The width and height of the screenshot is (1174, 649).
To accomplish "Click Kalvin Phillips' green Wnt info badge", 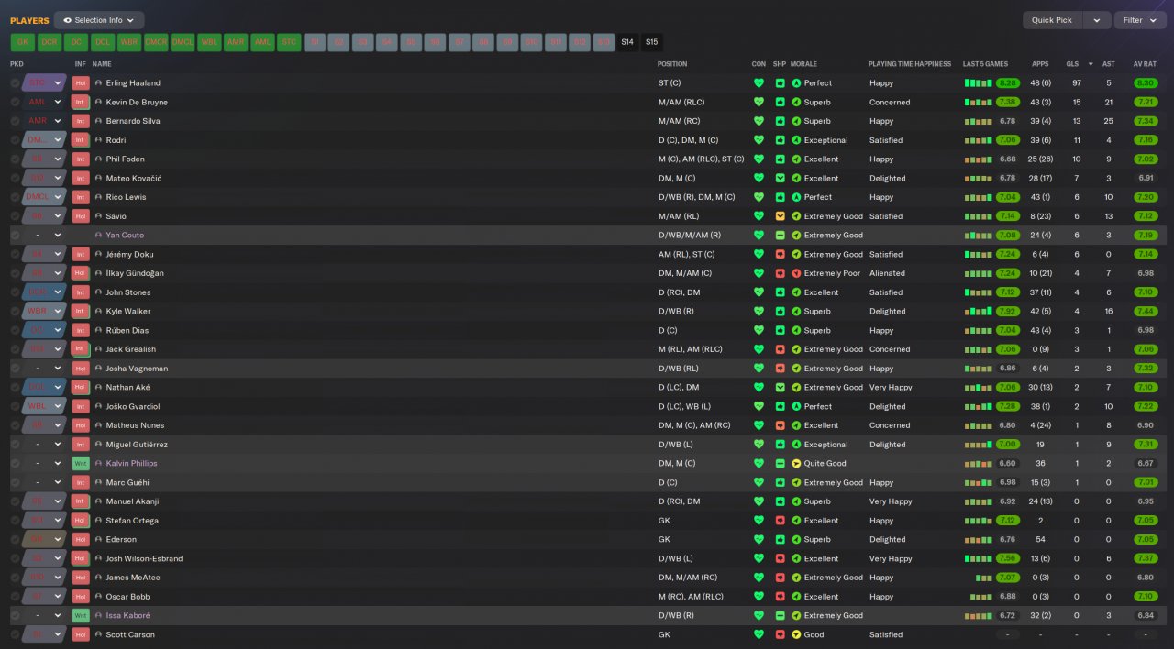I will [81, 463].
